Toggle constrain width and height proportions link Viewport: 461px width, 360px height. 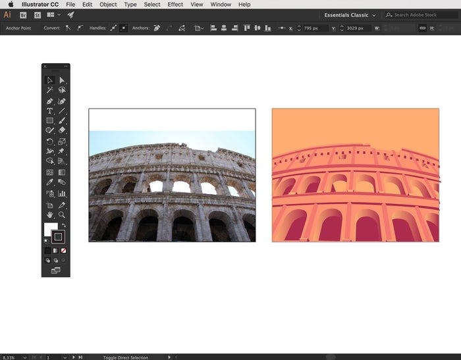coord(422,28)
